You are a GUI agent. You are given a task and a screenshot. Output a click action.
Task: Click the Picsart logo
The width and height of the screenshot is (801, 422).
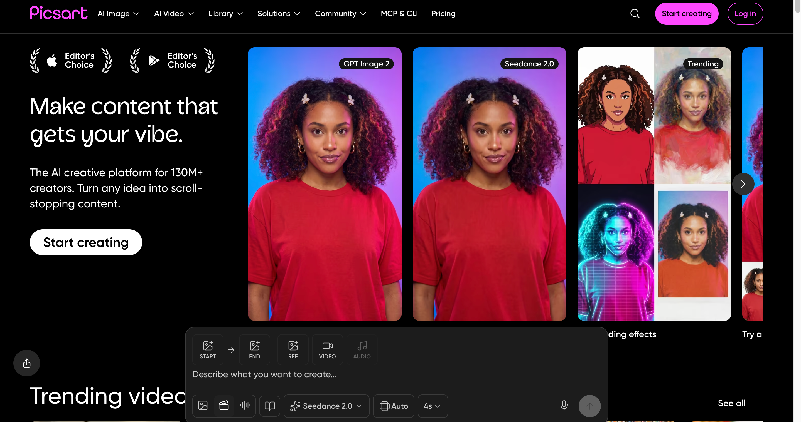coord(58,13)
